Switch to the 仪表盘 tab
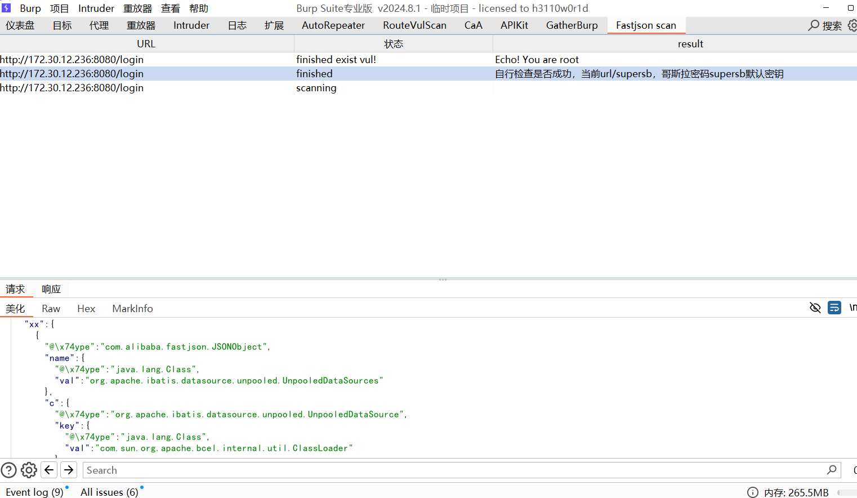Image resolution: width=857 pixels, height=498 pixels. click(x=20, y=25)
